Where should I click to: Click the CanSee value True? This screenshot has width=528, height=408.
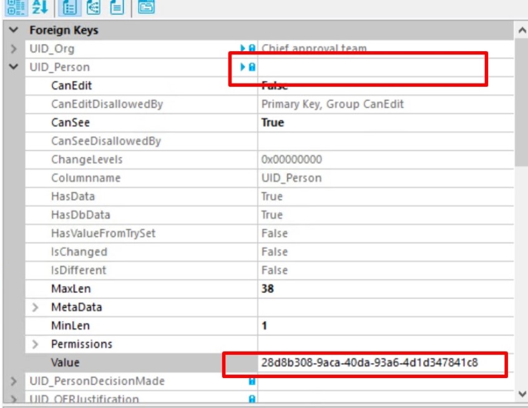(272, 122)
